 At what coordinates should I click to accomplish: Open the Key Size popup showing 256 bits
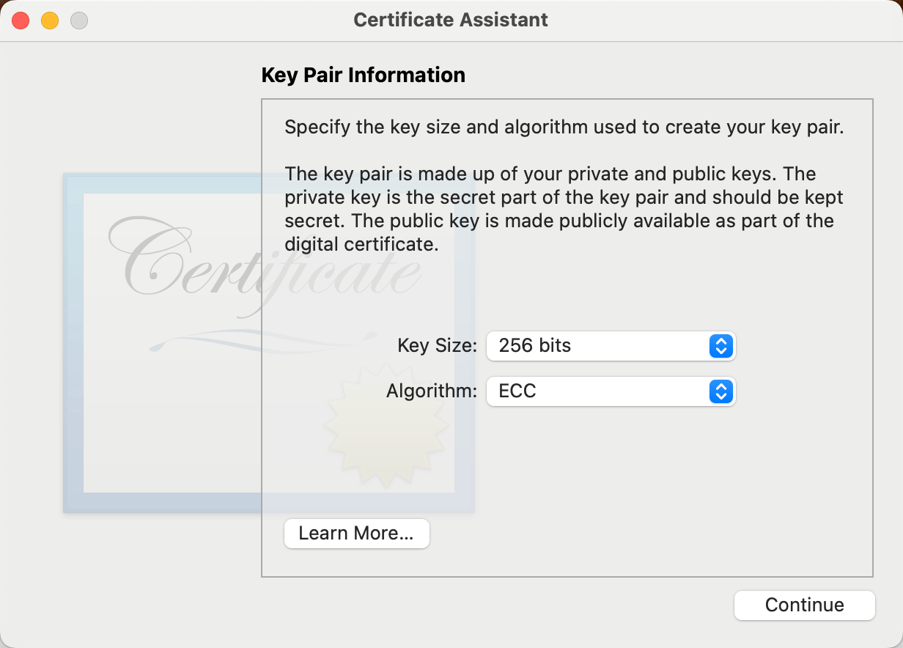pyautogui.click(x=611, y=346)
